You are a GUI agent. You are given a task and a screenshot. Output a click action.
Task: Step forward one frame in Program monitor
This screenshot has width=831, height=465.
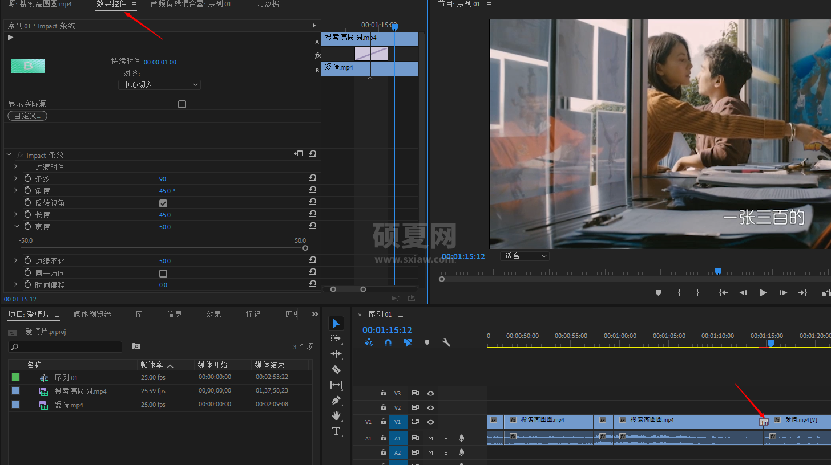pyautogui.click(x=783, y=292)
